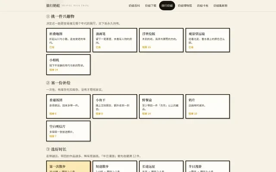The width and height of the screenshot is (276, 172).
Task: Open the 奶蛙下载 navigation tab
Action: [x=151, y=6]
